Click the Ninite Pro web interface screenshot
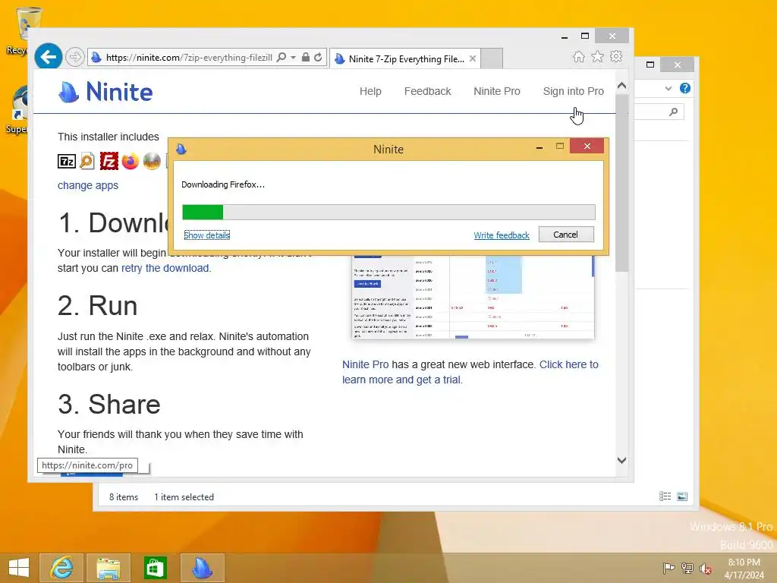The width and height of the screenshot is (777, 583). 473,298
